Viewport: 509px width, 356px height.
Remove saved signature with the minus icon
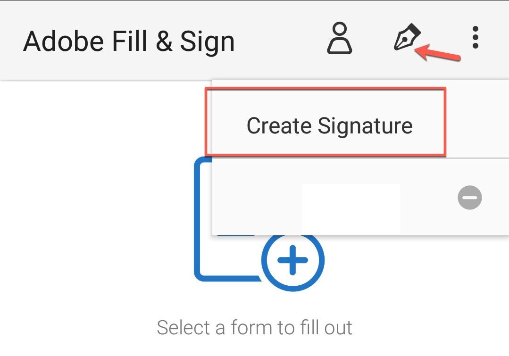coord(469,198)
